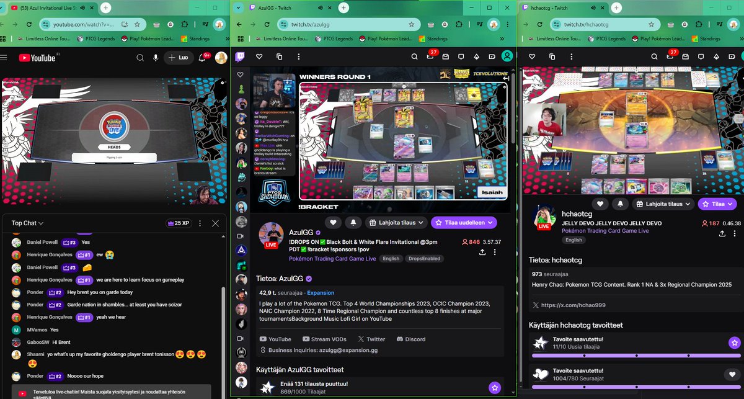Open Twitch user avatar in AzulGG window

tap(507, 56)
